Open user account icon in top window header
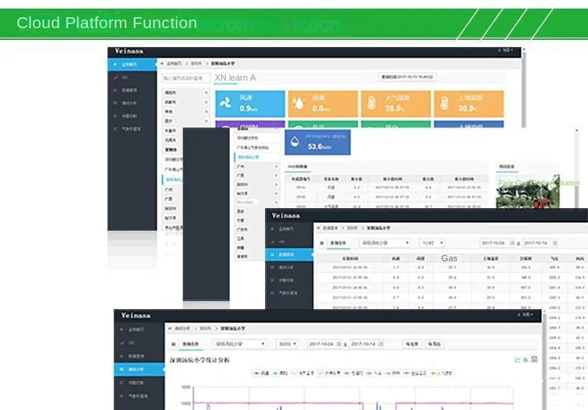Image resolution: width=588 pixels, height=410 pixels. coord(505,50)
